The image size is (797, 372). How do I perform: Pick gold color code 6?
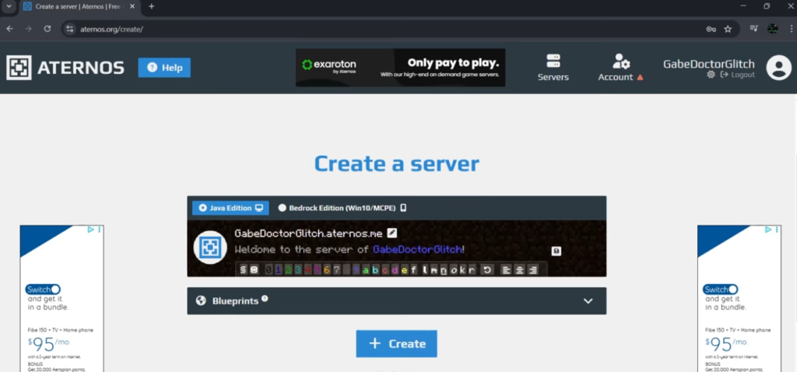point(327,270)
